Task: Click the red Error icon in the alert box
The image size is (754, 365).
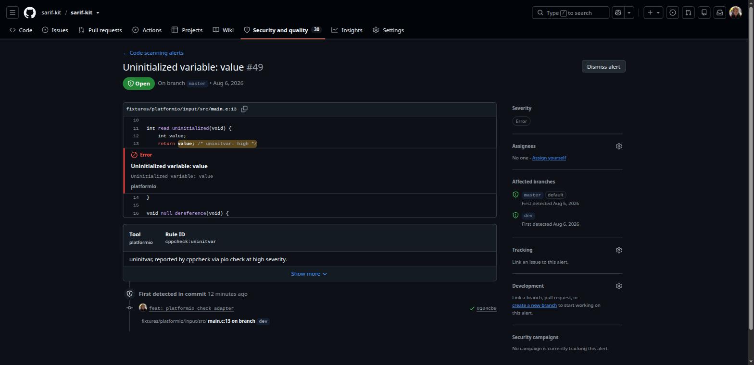Action: point(134,155)
